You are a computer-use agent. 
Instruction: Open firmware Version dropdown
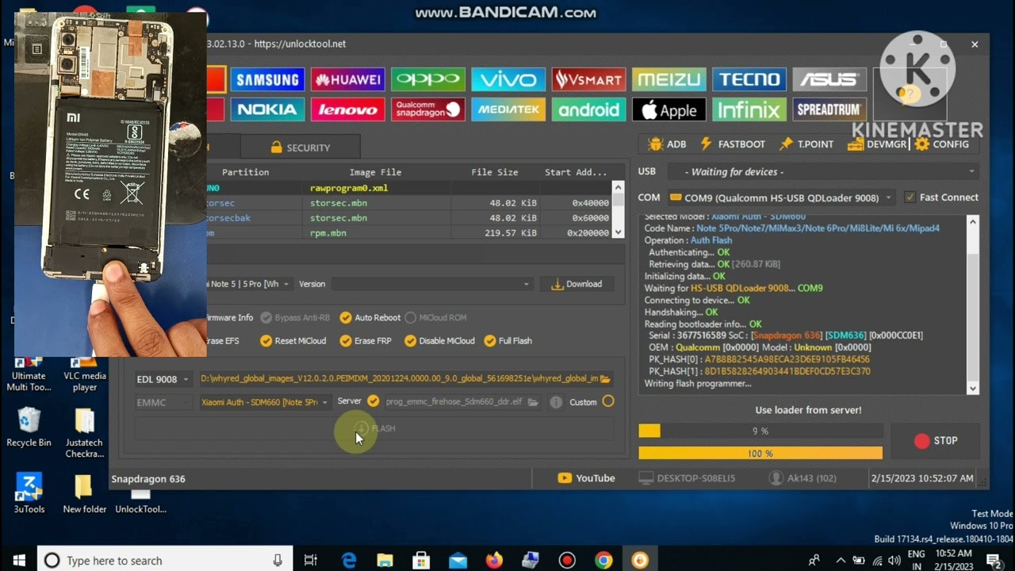coord(431,284)
